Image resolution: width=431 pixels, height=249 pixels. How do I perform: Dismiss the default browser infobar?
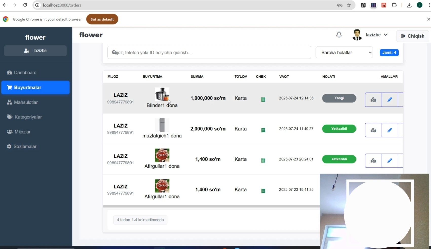click(428, 19)
